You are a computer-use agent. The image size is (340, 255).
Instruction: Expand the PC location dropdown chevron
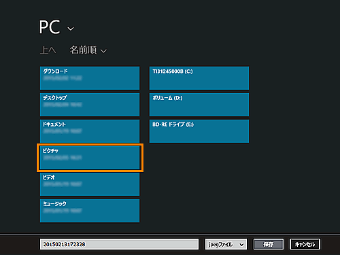71,29
